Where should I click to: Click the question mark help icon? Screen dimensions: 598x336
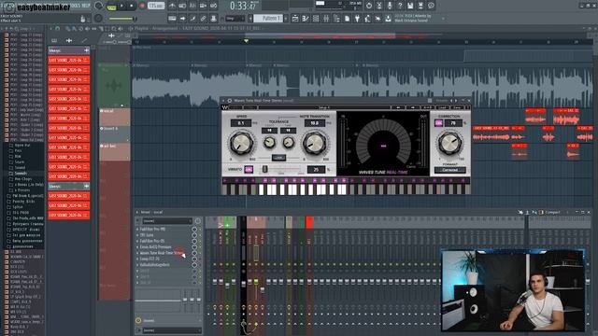point(400,6)
